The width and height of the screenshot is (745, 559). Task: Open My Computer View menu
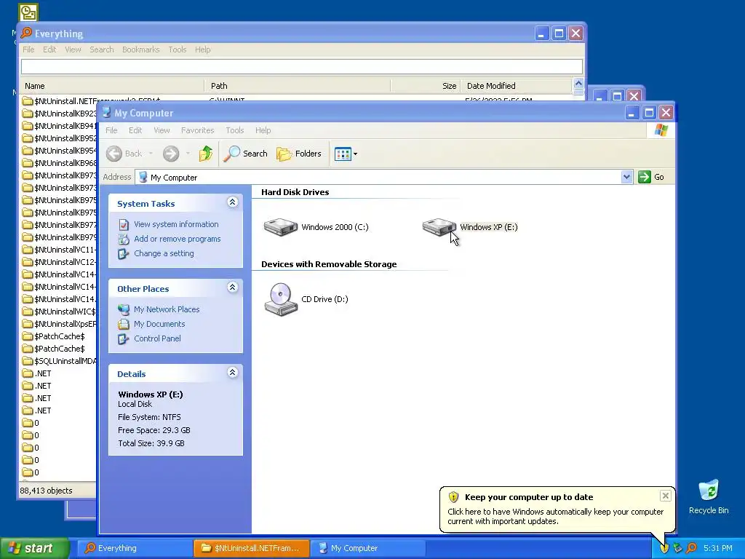tap(162, 130)
